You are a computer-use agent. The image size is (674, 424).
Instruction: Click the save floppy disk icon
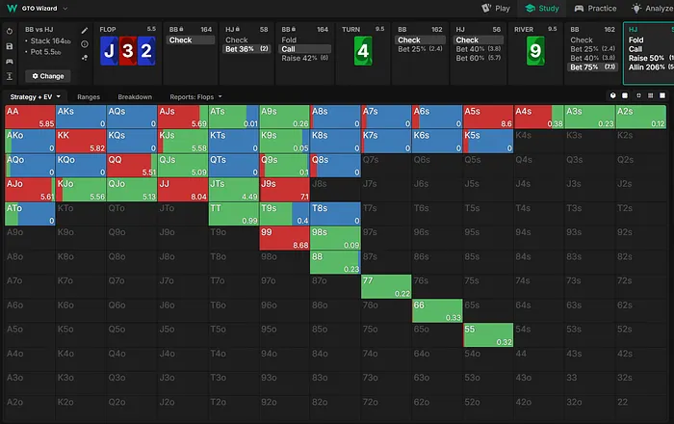pyautogui.click(x=10, y=45)
